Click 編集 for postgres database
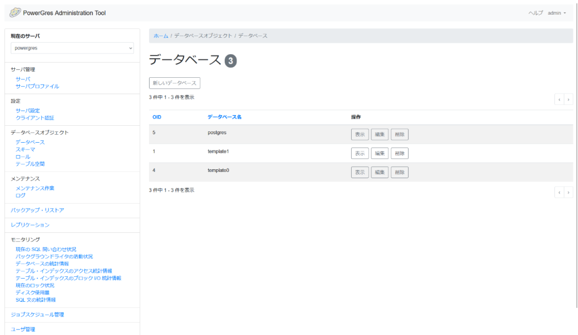 click(x=380, y=134)
